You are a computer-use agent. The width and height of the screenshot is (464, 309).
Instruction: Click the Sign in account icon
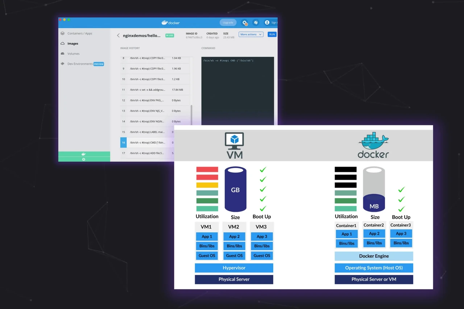pyautogui.click(x=267, y=22)
